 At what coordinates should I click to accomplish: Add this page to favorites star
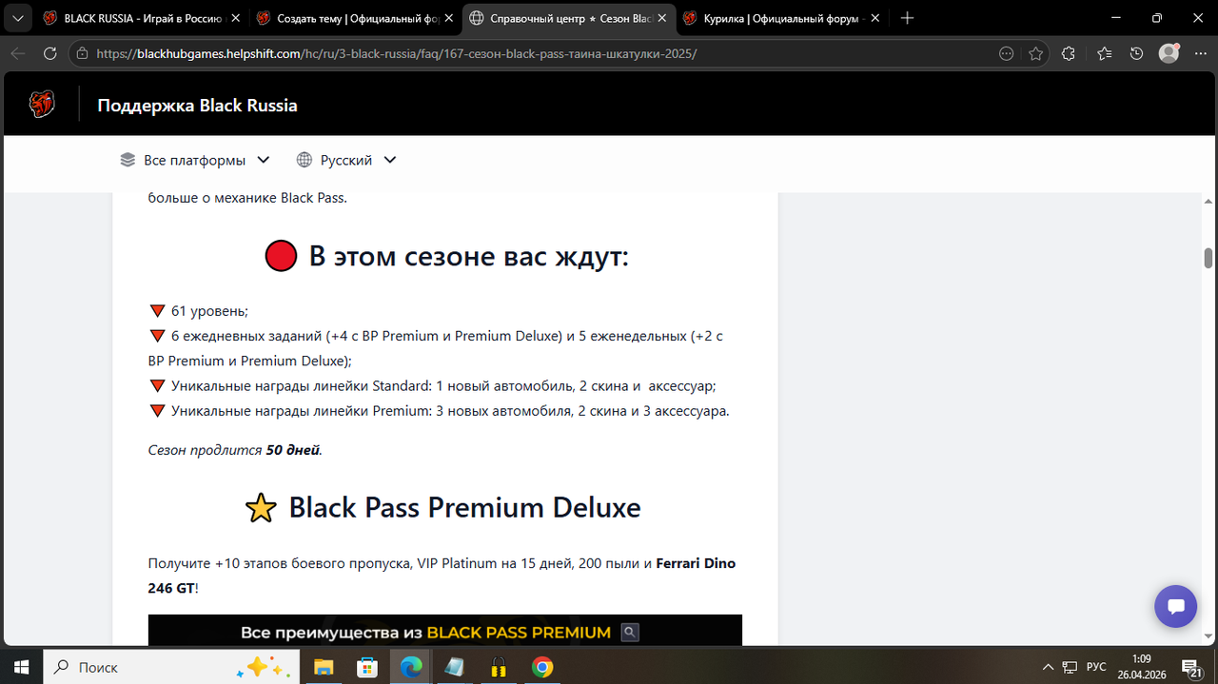coord(1035,54)
